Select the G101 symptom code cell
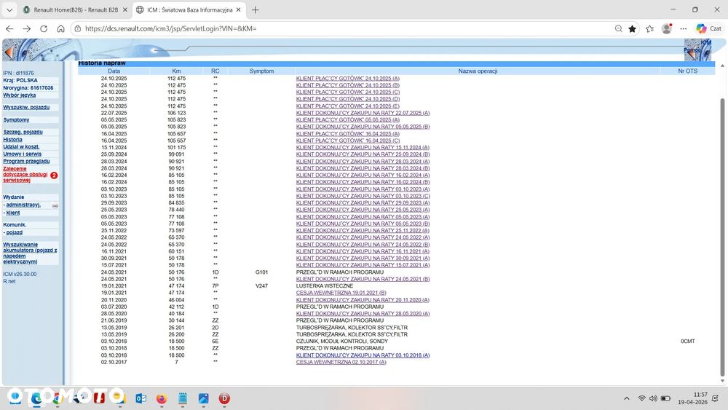Screen dimensions: 728x410 pos(261,272)
